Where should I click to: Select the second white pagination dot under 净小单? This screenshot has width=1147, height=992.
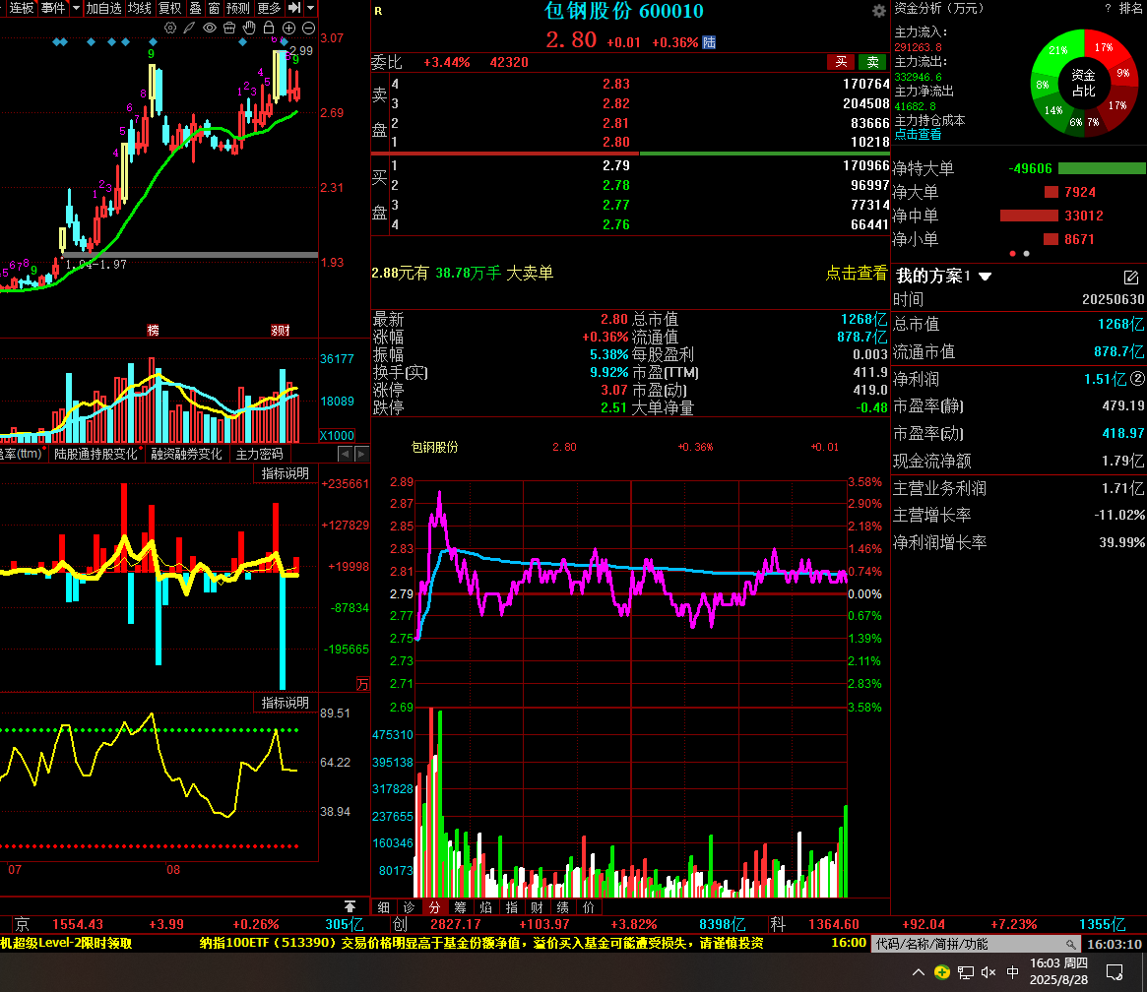point(1026,254)
